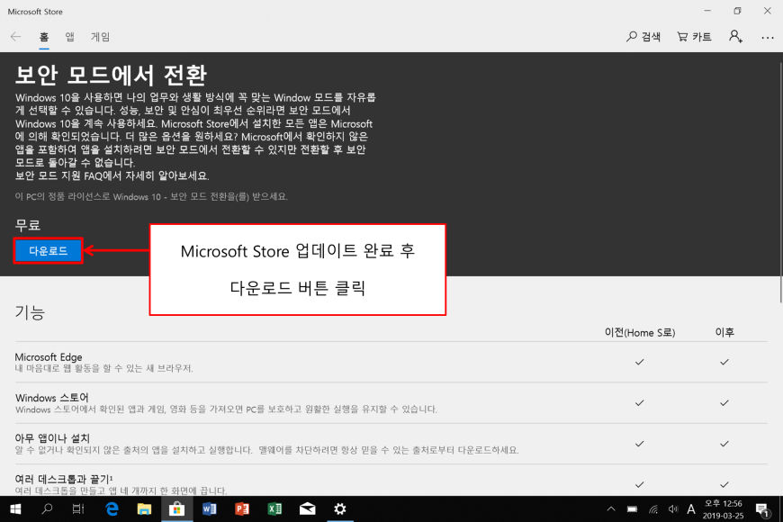Open taskbar search magnifier
783x522 pixels.
pos(47,509)
